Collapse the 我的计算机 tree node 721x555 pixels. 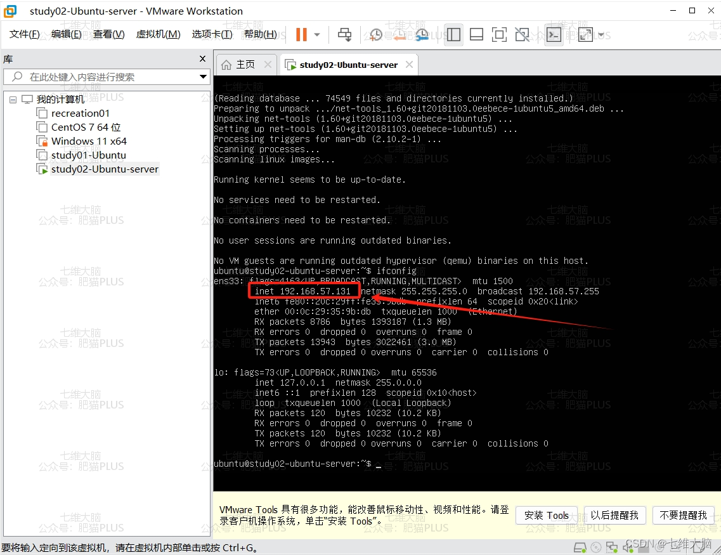click(x=13, y=100)
